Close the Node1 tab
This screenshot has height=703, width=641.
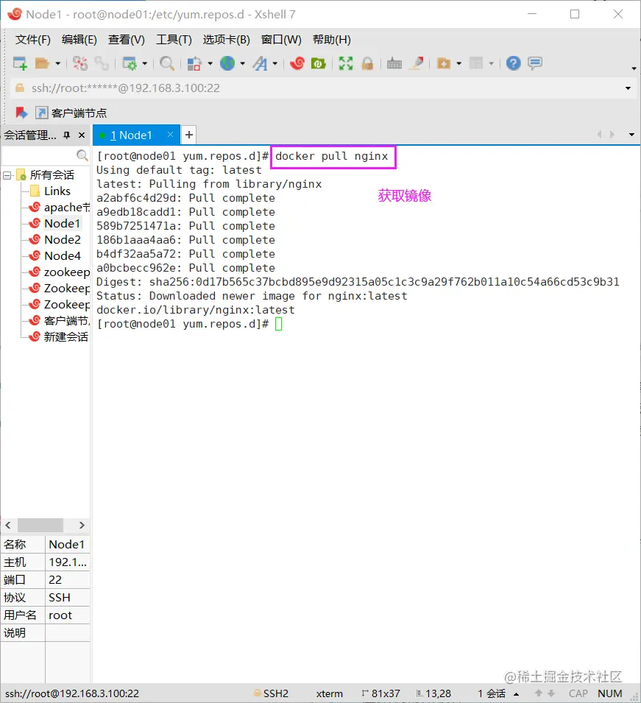(x=170, y=135)
